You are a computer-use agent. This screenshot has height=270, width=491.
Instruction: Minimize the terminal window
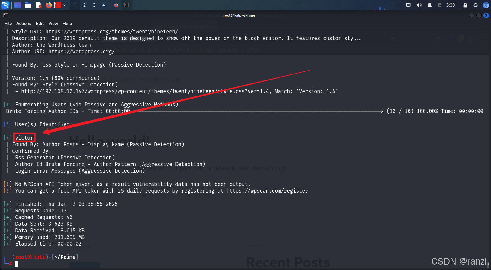tap(472, 15)
